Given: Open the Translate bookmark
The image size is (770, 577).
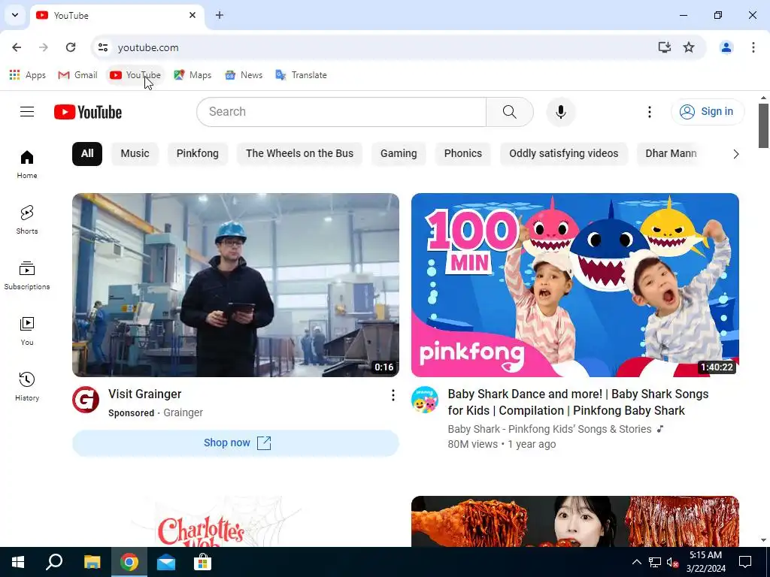Looking at the screenshot, I should (x=302, y=75).
